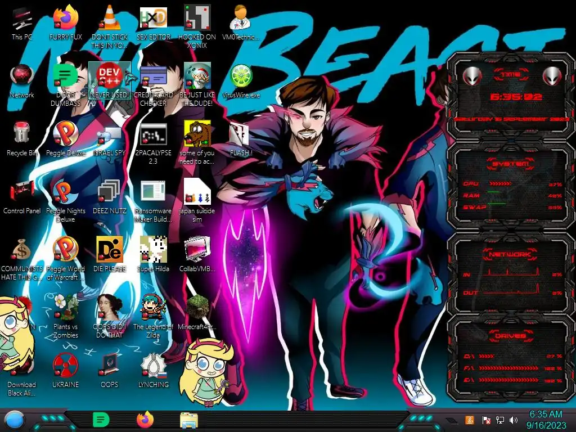576x432 pixels.
Task: Select the DIE PLEASE desktop icon
Action: [x=110, y=255]
